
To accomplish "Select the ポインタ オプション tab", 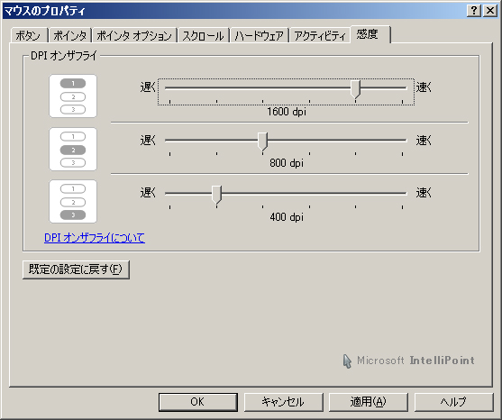I will click(x=134, y=35).
